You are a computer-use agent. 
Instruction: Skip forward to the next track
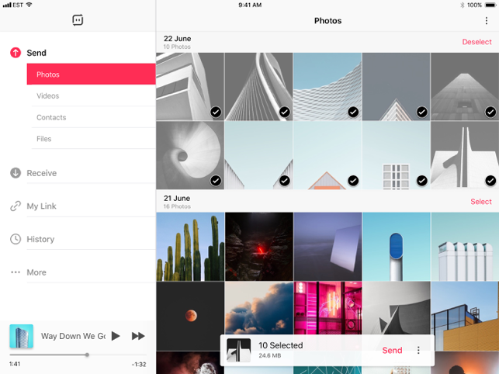(138, 336)
